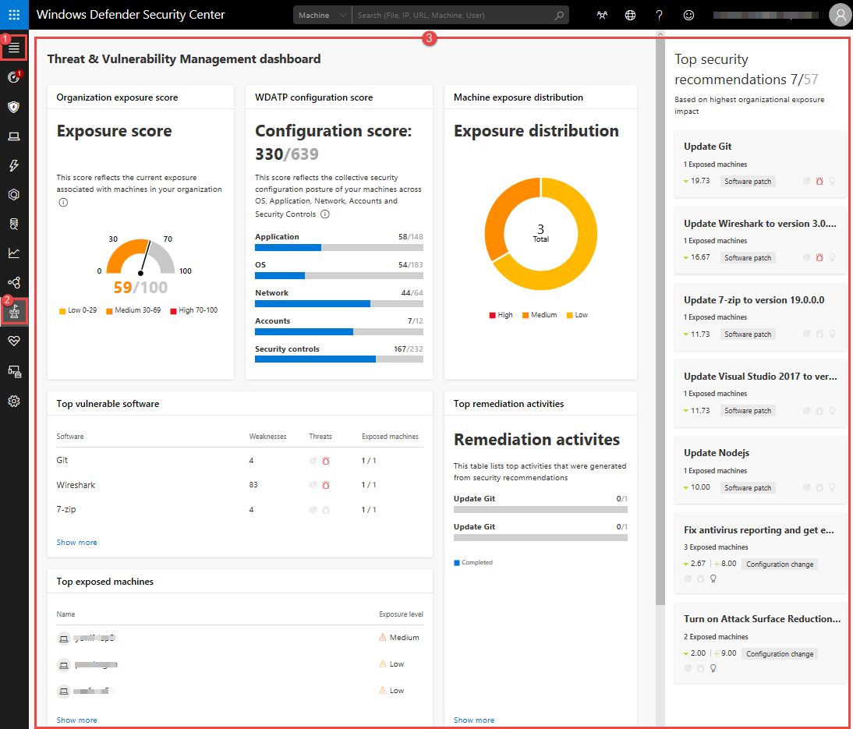
Task: Show more in Top exposed machines
Action: (76, 720)
